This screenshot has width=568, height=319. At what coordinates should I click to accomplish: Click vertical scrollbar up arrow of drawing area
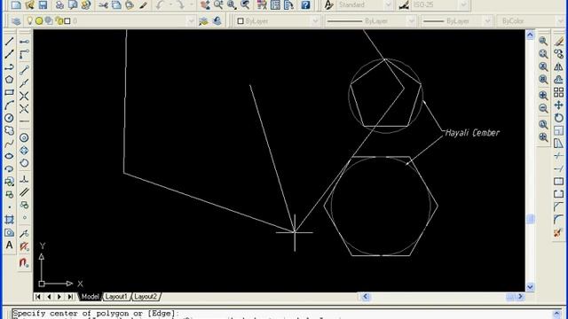click(530, 35)
